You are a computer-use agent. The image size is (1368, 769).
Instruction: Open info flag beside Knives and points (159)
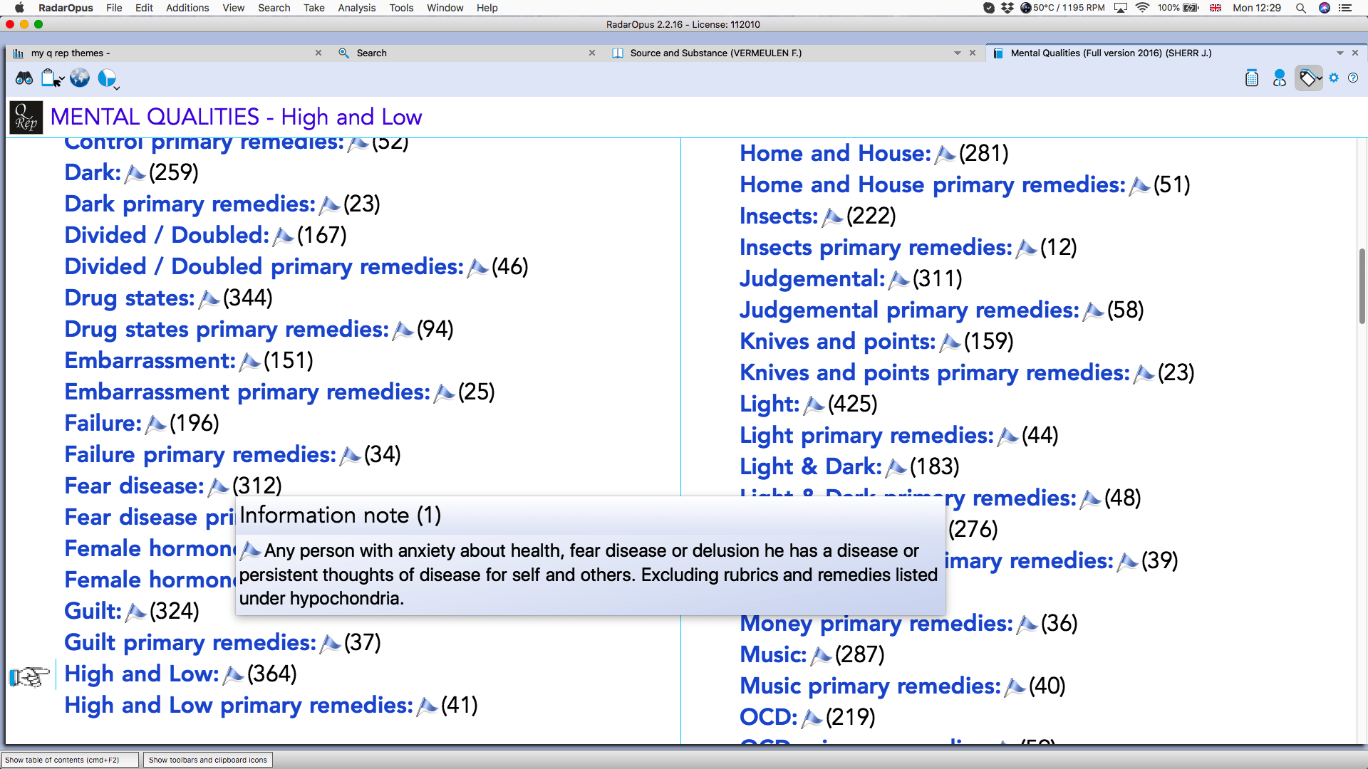click(x=950, y=342)
